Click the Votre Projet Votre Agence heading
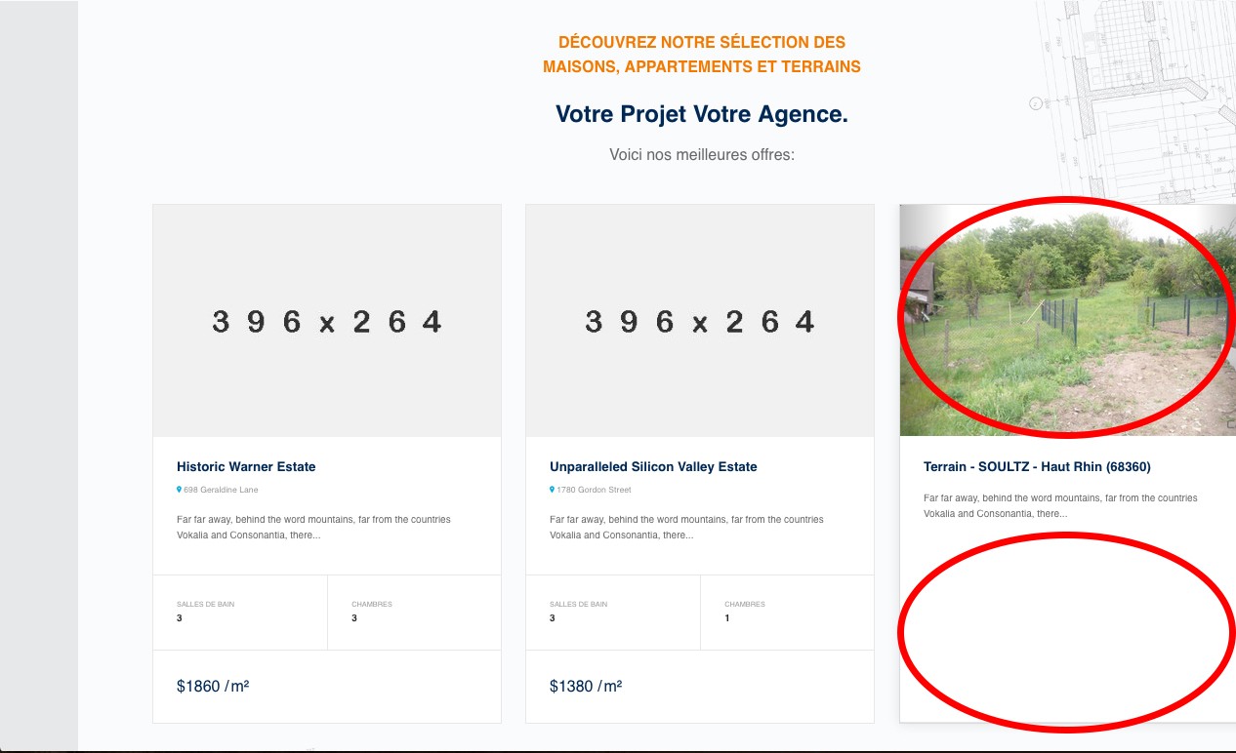 point(702,114)
